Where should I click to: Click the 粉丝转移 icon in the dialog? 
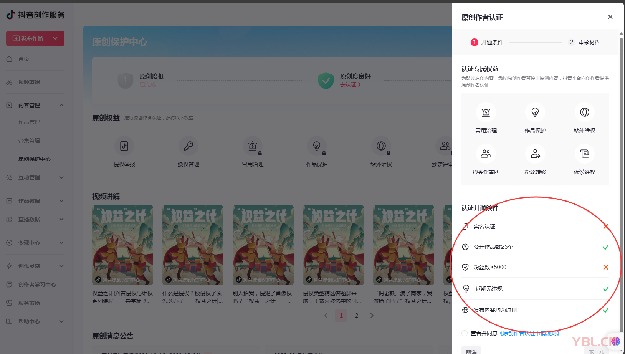tap(535, 154)
